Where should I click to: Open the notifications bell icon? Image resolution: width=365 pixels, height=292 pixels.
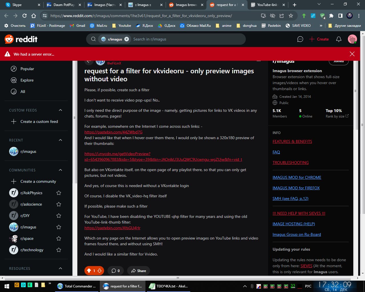point(339,39)
